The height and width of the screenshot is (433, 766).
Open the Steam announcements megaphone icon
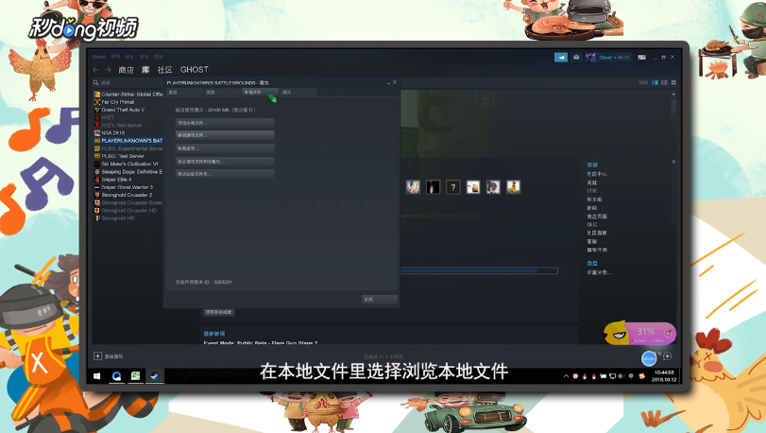561,57
